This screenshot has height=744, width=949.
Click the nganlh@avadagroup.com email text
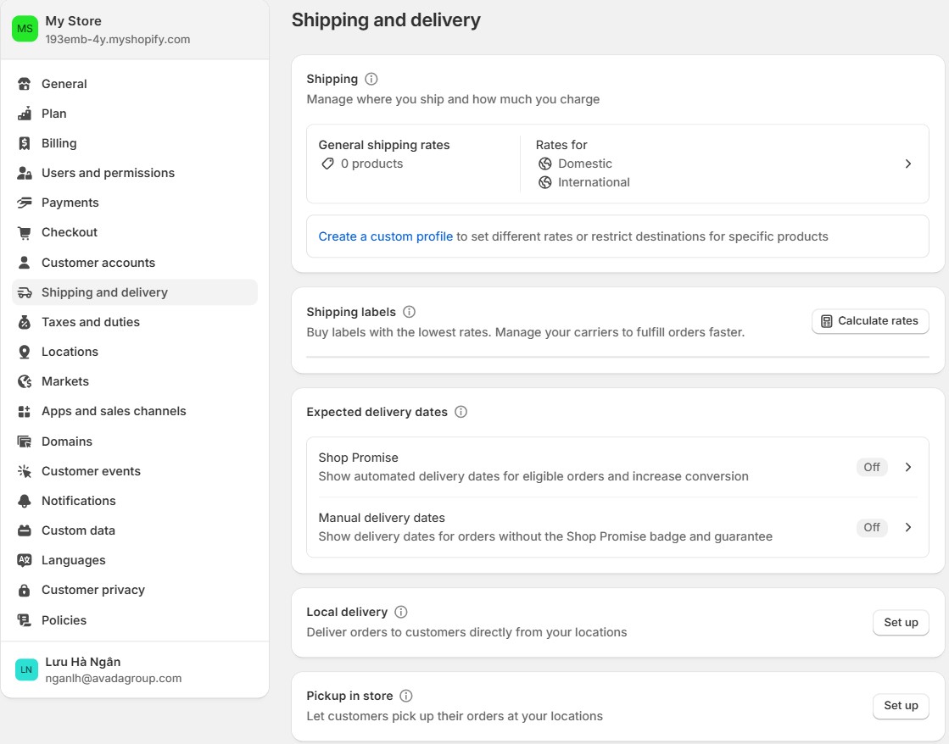[x=113, y=679]
